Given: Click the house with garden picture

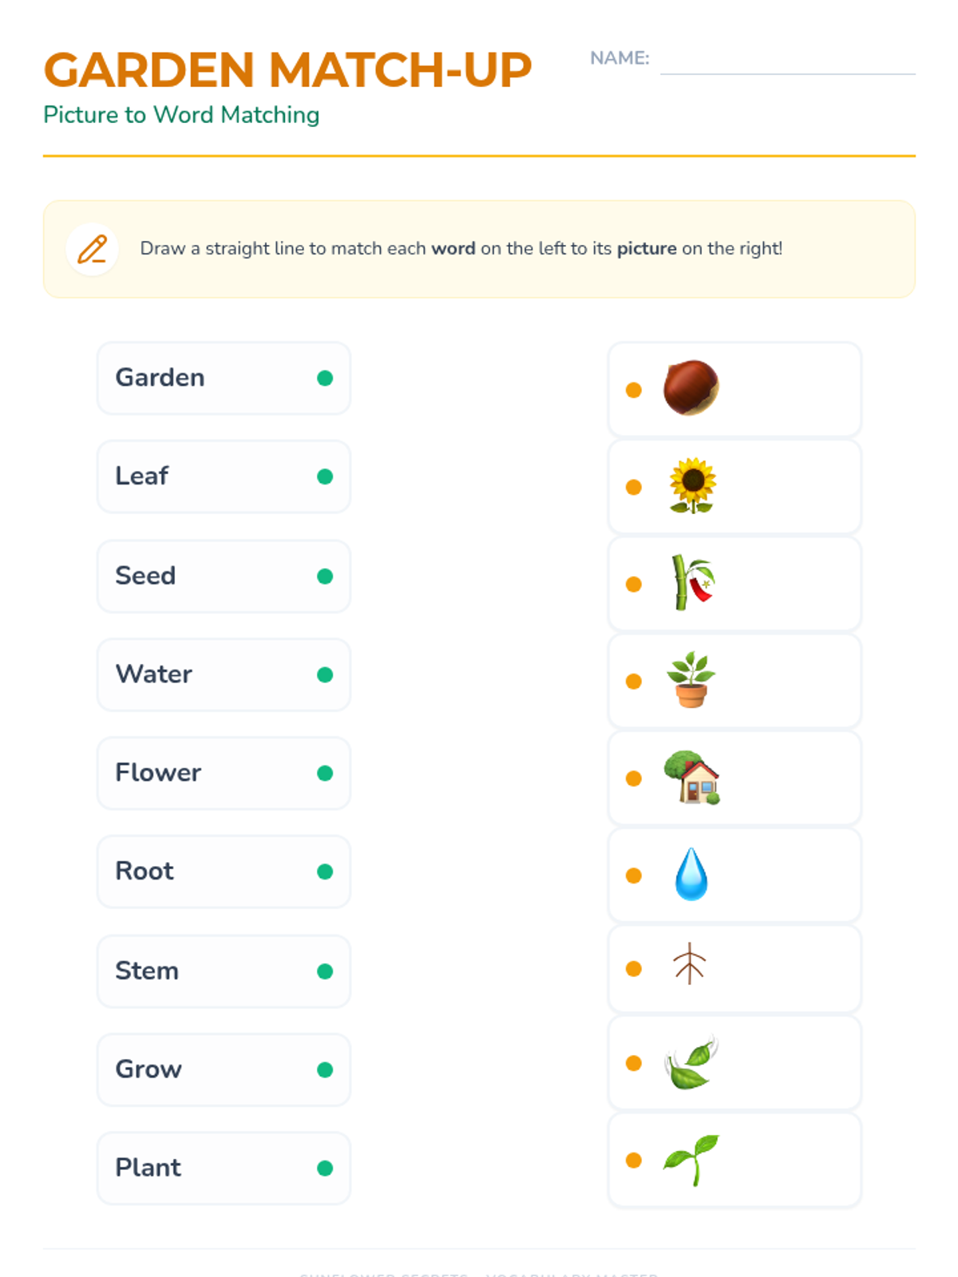Looking at the screenshot, I should click(691, 777).
